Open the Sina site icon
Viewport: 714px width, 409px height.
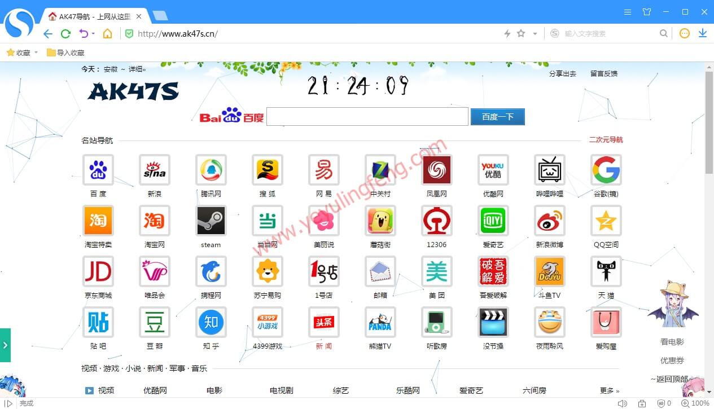point(155,170)
